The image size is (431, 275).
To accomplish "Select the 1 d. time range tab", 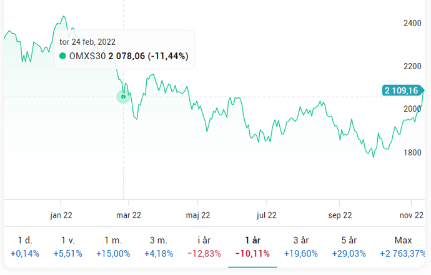I will [x=25, y=247].
